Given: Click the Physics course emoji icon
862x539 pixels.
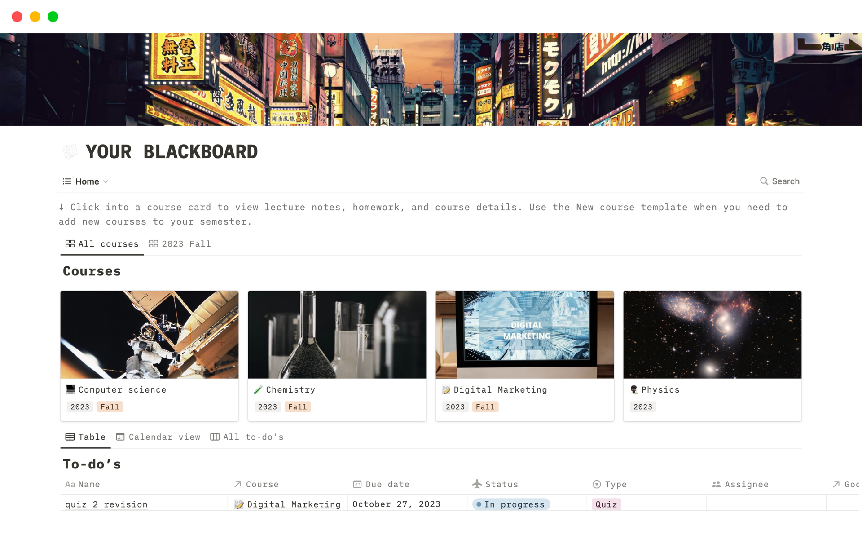Looking at the screenshot, I should [x=633, y=389].
